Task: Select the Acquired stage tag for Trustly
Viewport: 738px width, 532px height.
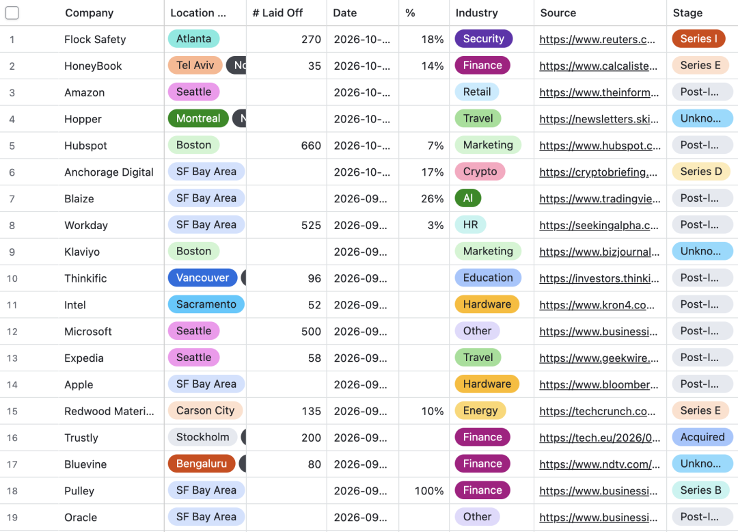Action: point(702,437)
